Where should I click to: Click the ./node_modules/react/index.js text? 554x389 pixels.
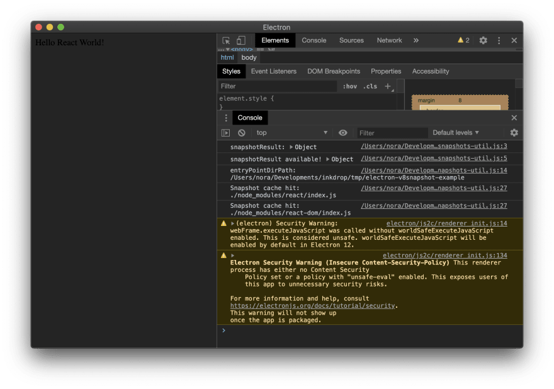(x=283, y=195)
